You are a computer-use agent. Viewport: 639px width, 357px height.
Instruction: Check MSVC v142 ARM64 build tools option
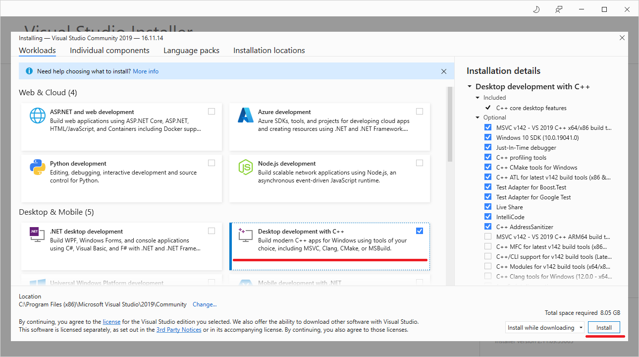[488, 237]
